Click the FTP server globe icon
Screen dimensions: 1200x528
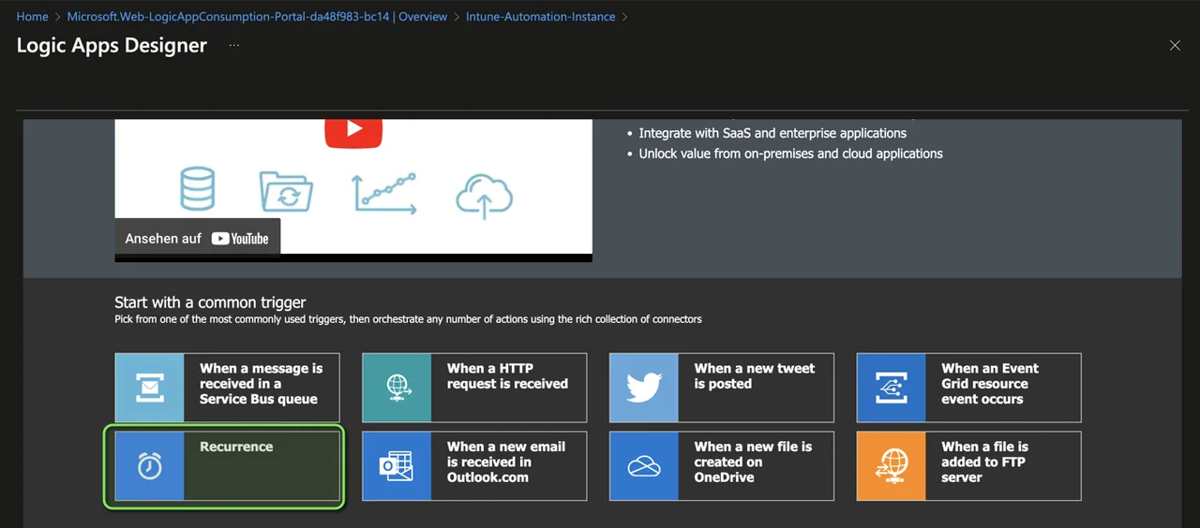click(892, 466)
